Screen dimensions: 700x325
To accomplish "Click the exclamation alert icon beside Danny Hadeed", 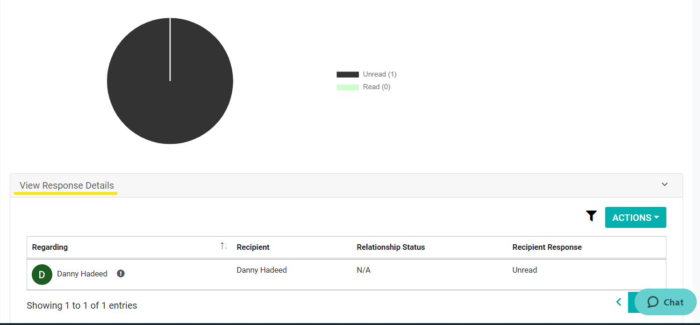I will [121, 274].
